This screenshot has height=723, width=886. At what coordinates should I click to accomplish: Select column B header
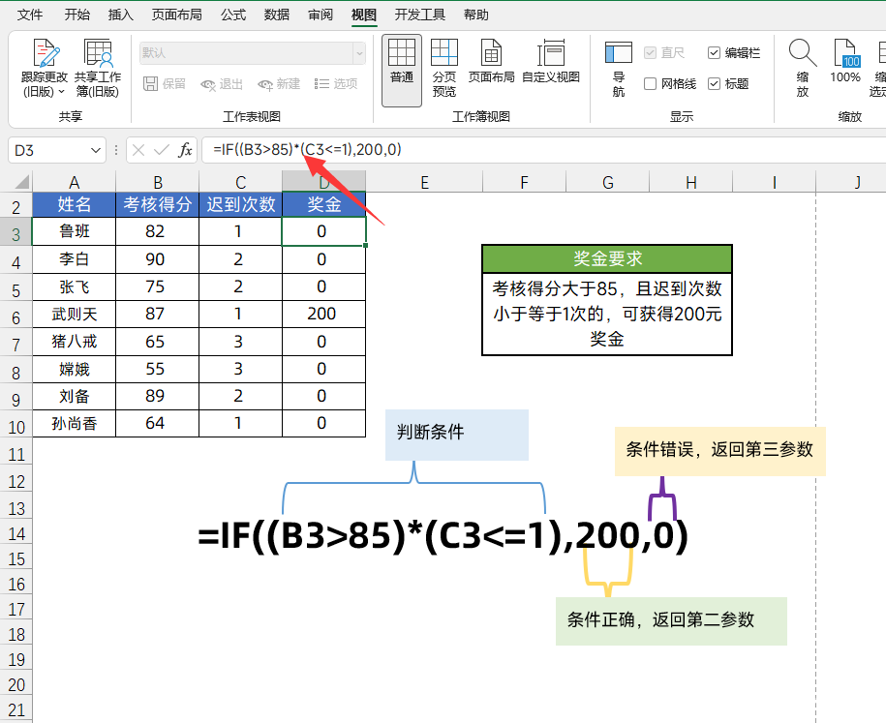157,182
